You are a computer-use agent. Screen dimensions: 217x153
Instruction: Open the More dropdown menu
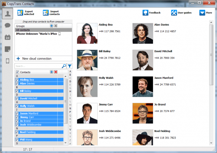(x=206, y=13)
